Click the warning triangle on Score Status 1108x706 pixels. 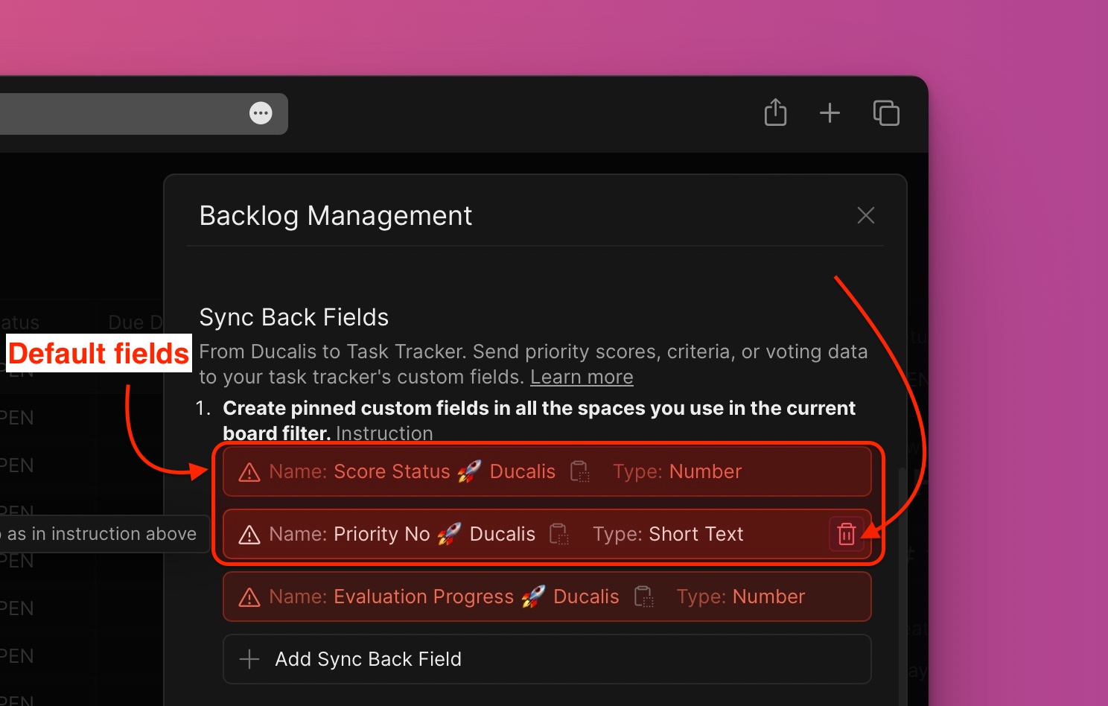click(x=248, y=471)
